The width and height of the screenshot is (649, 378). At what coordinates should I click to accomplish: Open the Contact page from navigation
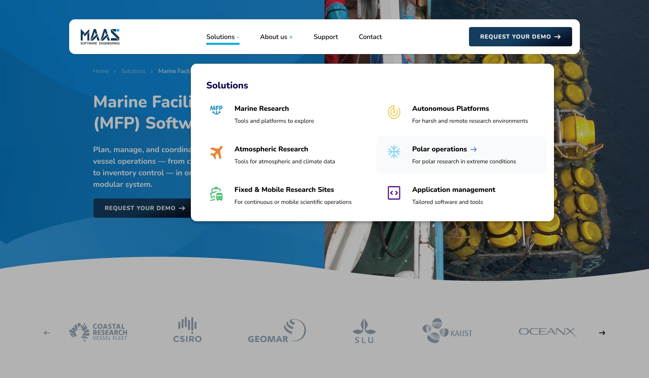(370, 37)
